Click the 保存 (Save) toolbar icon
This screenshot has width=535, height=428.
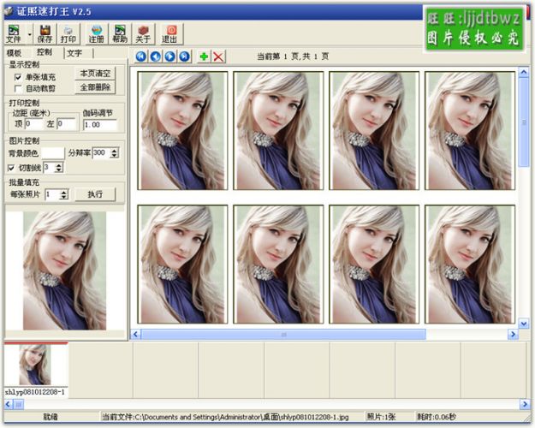point(45,33)
